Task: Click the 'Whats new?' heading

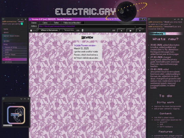Action: 166,39
